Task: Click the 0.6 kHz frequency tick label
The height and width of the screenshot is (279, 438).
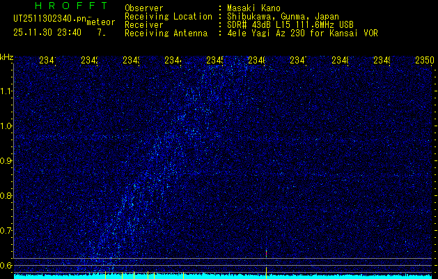Action: pyautogui.click(x=6, y=265)
